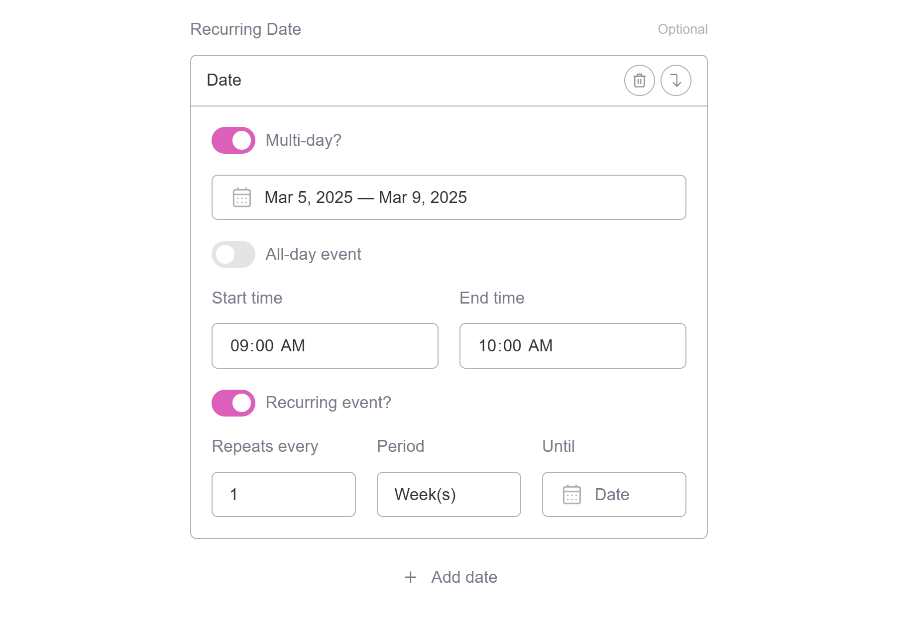Click the calendar icon in the Until field
Viewport: 898px width, 635px height.
571,494
